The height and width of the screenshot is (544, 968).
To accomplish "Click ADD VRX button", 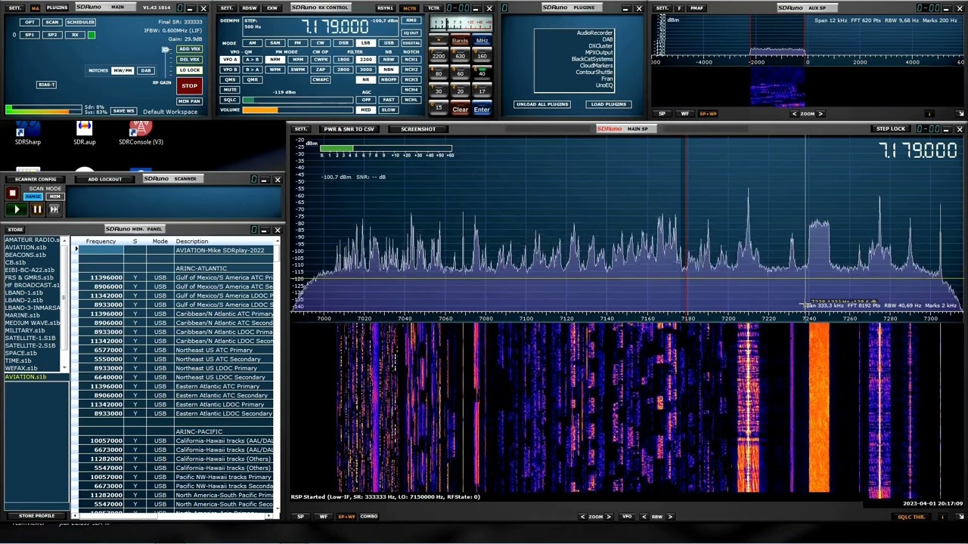I will [x=189, y=49].
